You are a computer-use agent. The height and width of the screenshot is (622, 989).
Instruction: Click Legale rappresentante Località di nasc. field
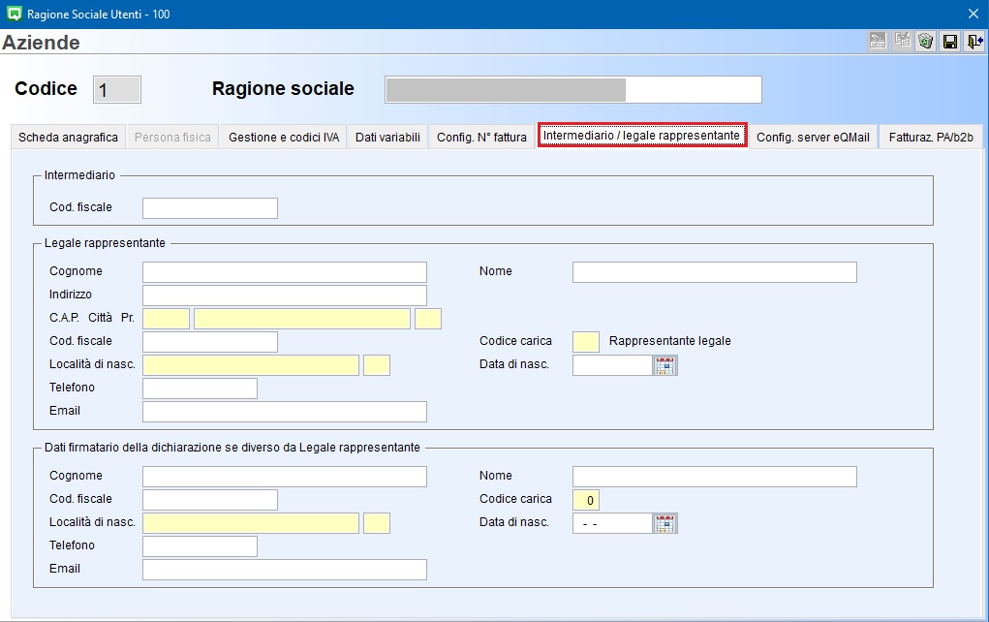(251, 365)
